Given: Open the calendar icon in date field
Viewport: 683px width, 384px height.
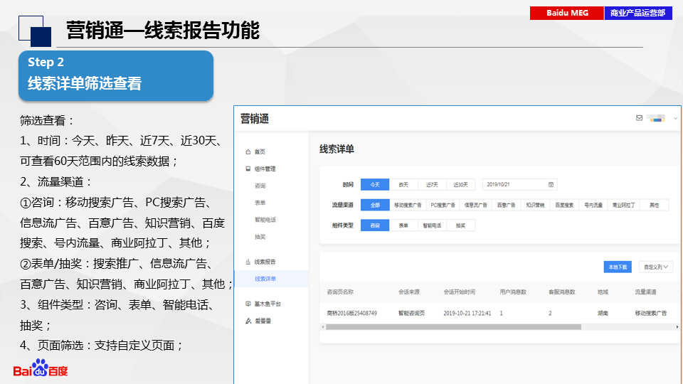Looking at the screenshot, I should [x=551, y=185].
